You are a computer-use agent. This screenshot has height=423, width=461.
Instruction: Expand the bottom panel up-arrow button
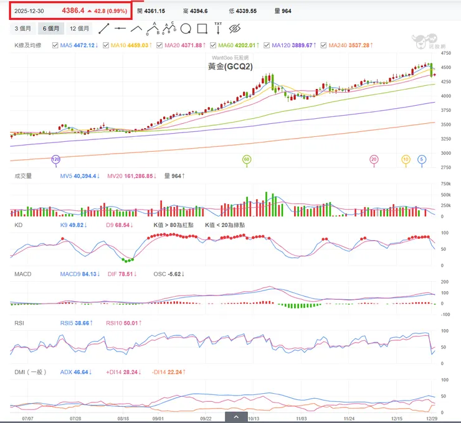click(236, 417)
